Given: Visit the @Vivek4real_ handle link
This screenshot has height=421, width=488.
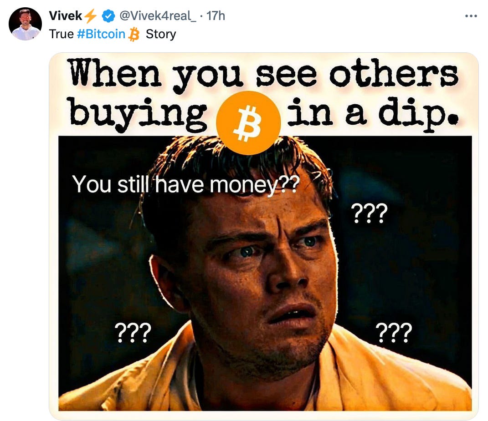Looking at the screenshot, I should tap(158, 16).
